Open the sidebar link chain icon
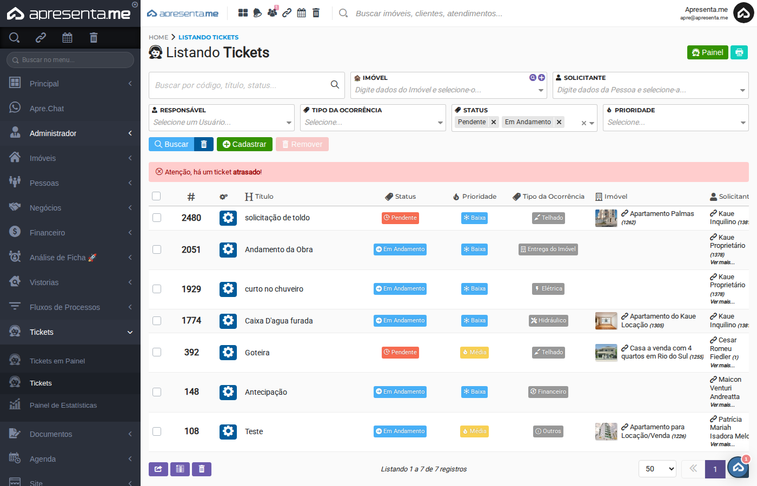Screen dimensions: 757x486 (x=41, y=38)
